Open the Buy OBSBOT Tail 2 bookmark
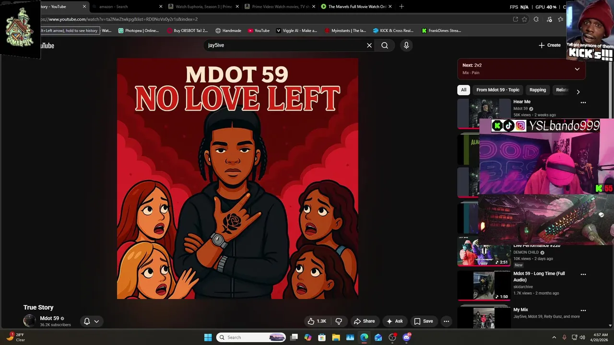 point(187,31)
